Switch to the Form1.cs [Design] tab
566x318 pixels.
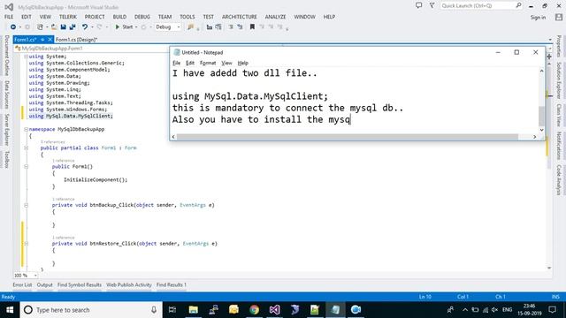[77, 40]
